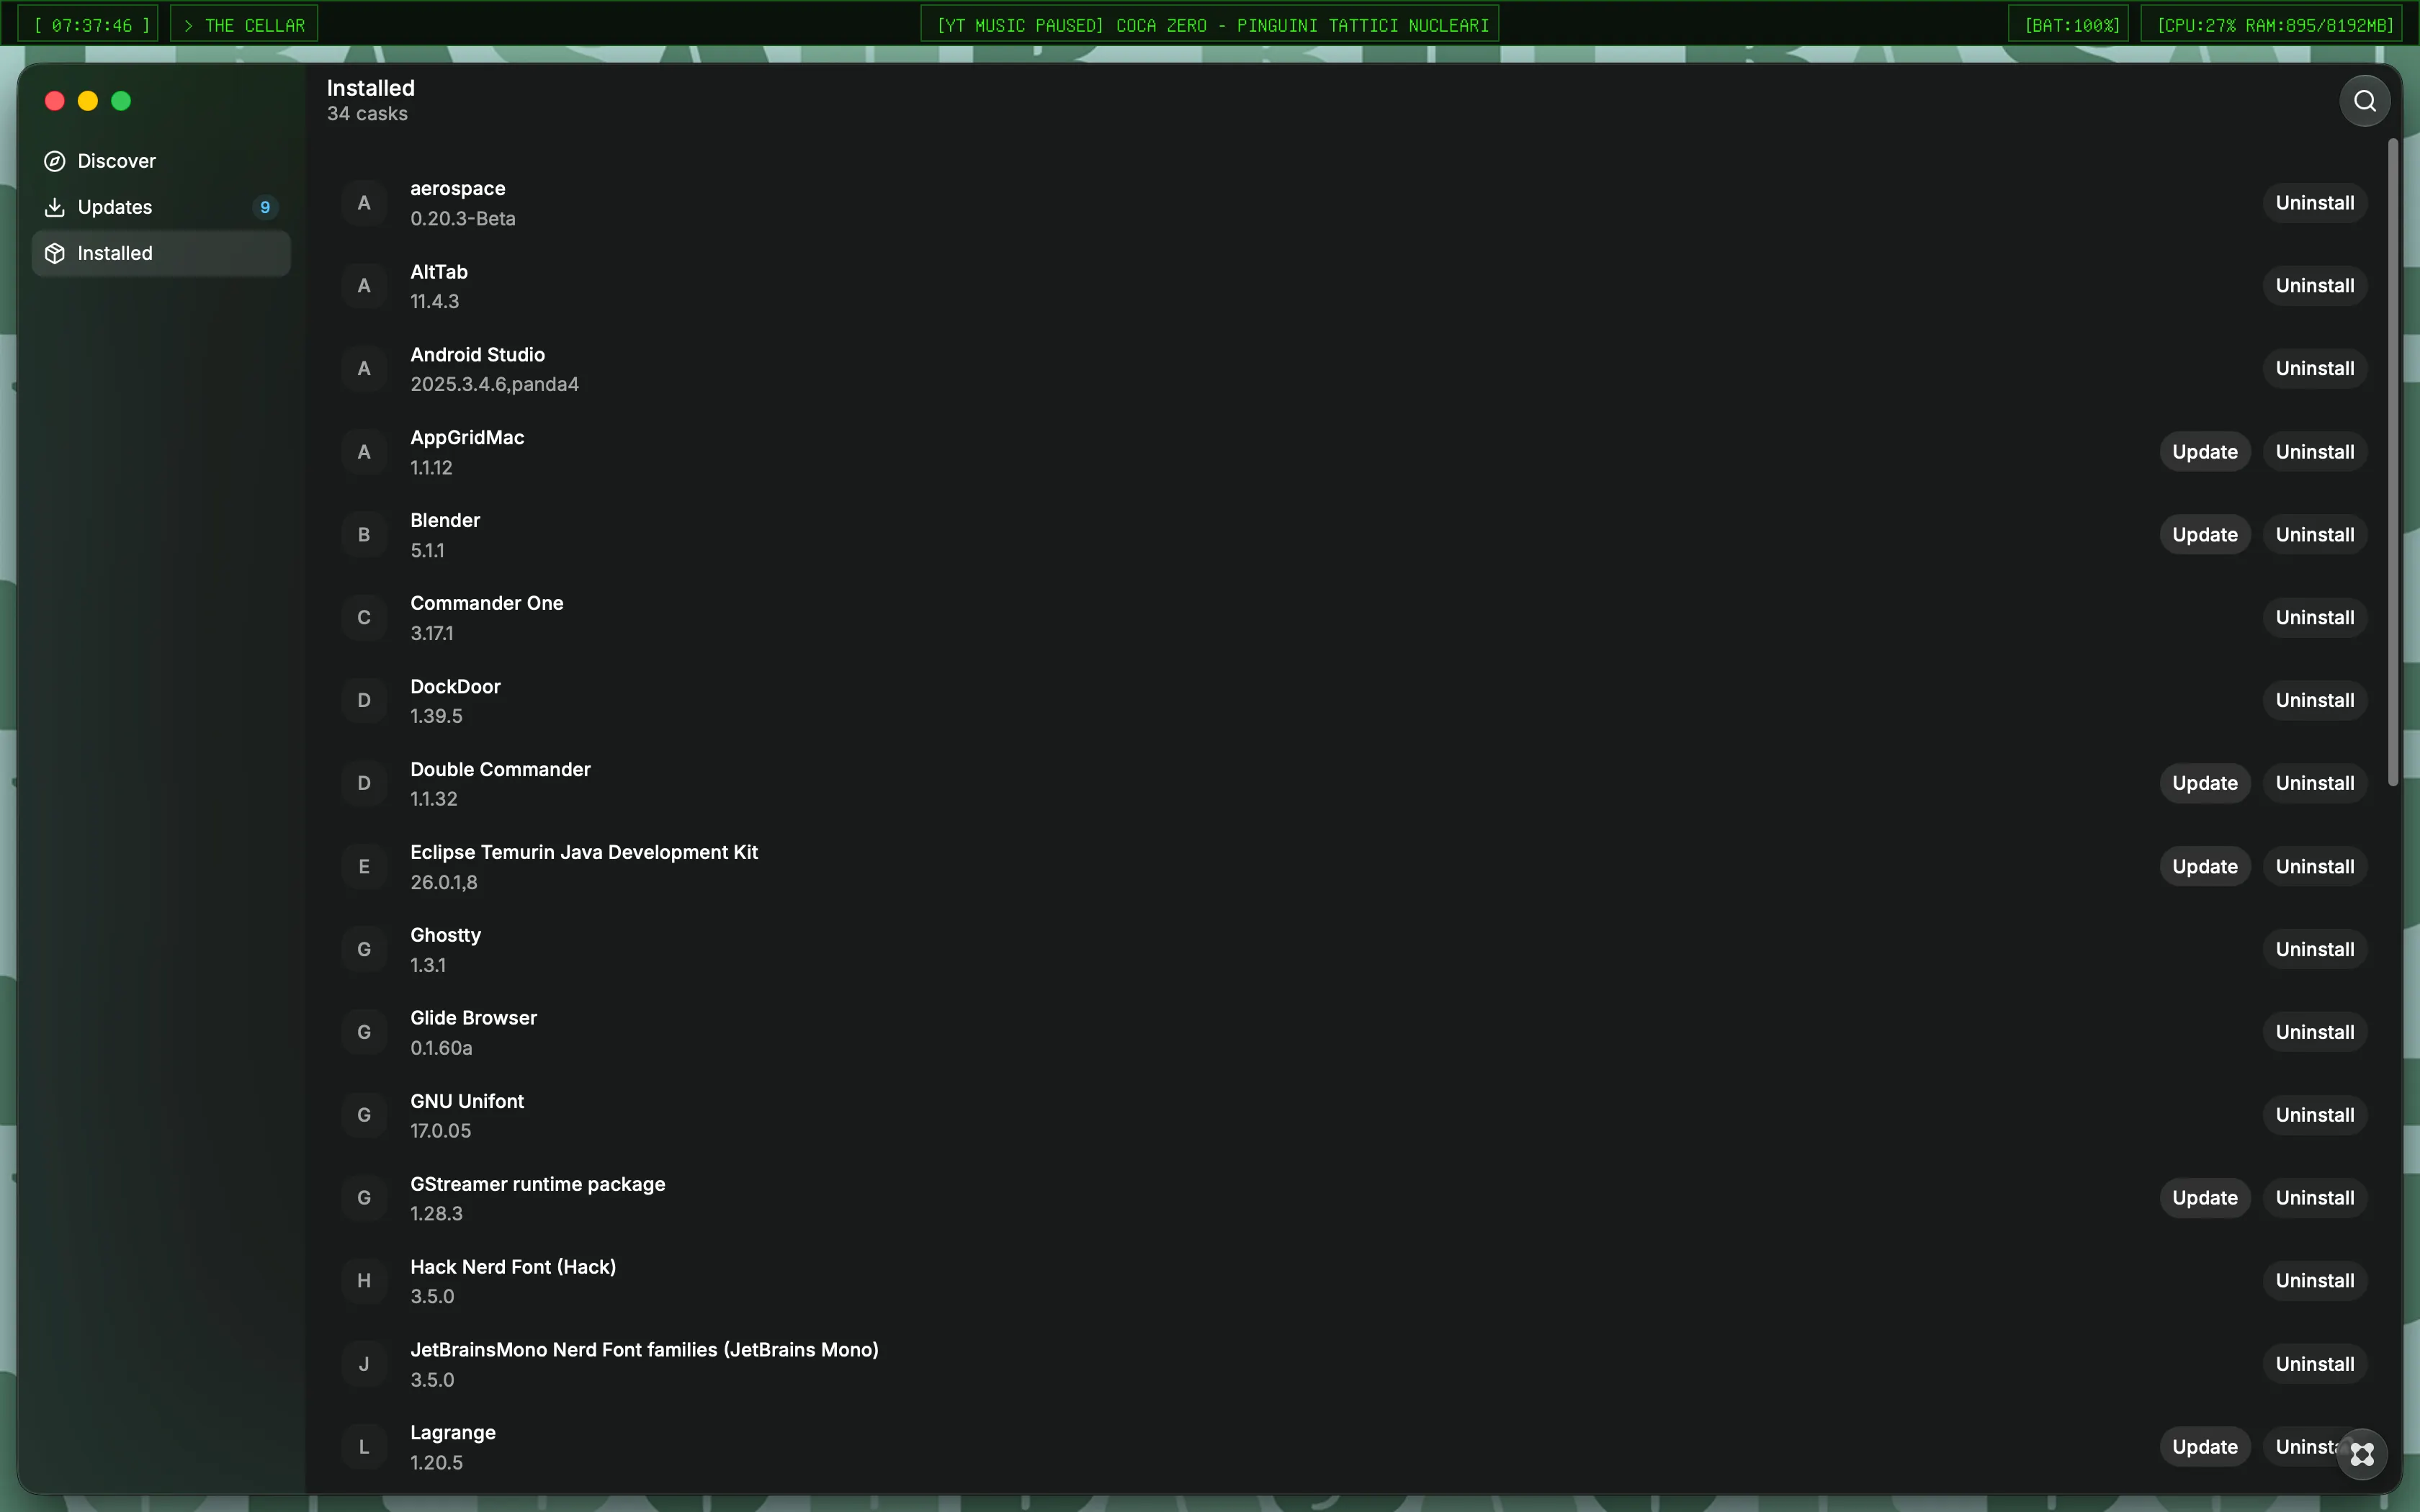2420x1512 pixels.
Task: Update Double Commander
Action: click(2204, 784)
